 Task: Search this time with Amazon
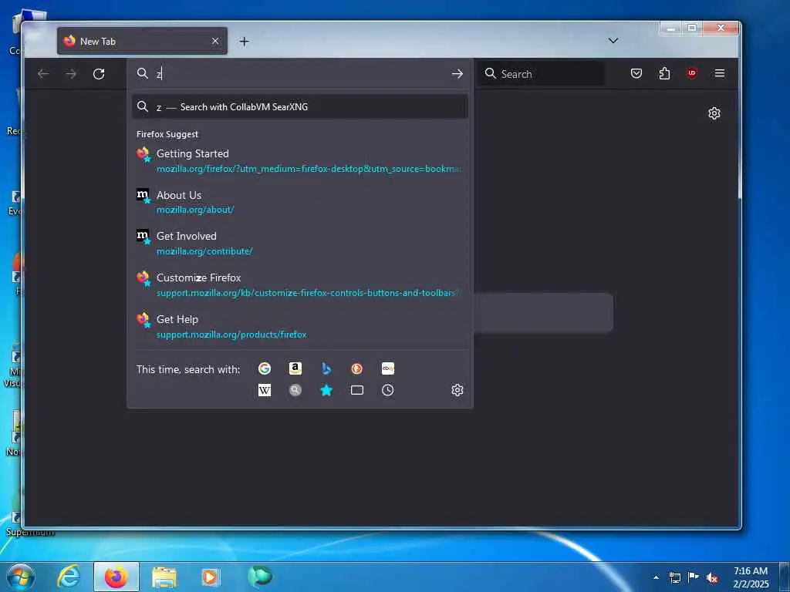295,368
